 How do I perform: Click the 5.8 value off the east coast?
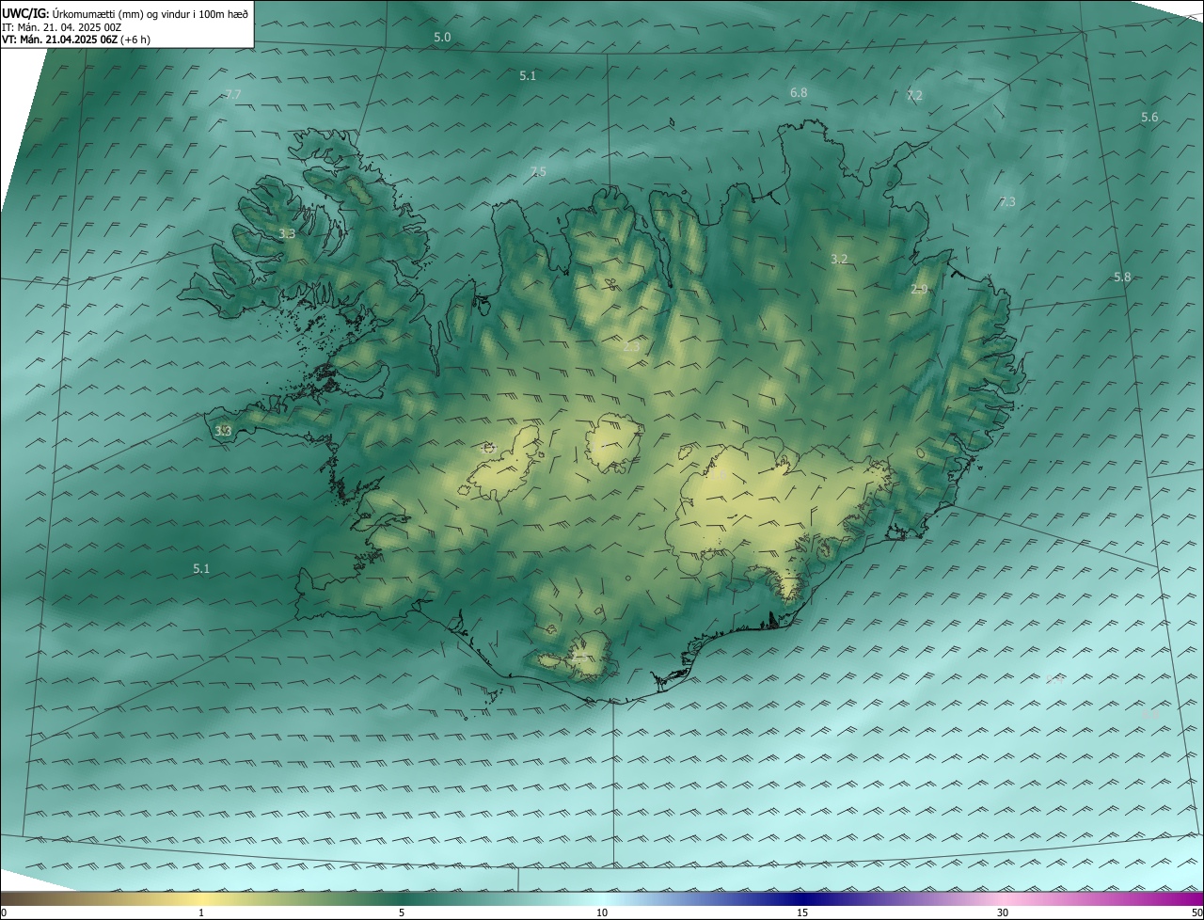coord(1122,278)
